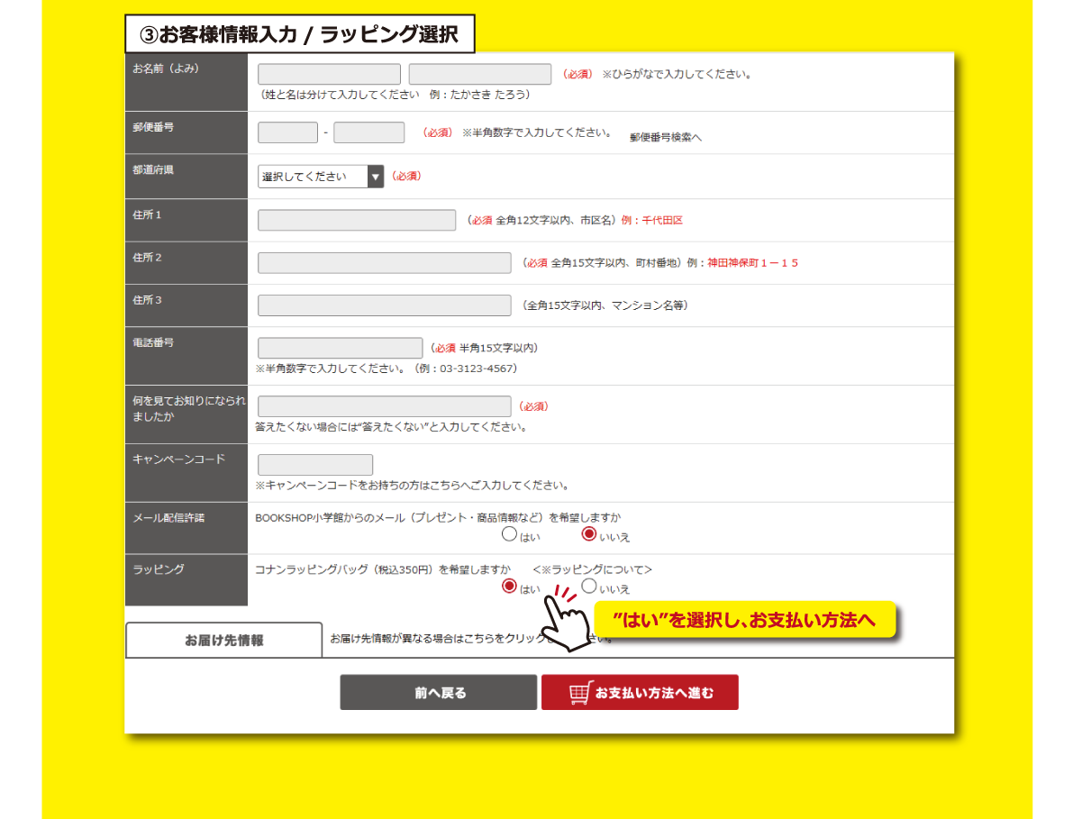Click the cart icon on payment button
Image resolution: width=1073 pixels, height=819 pixels.
click(581, 693)
